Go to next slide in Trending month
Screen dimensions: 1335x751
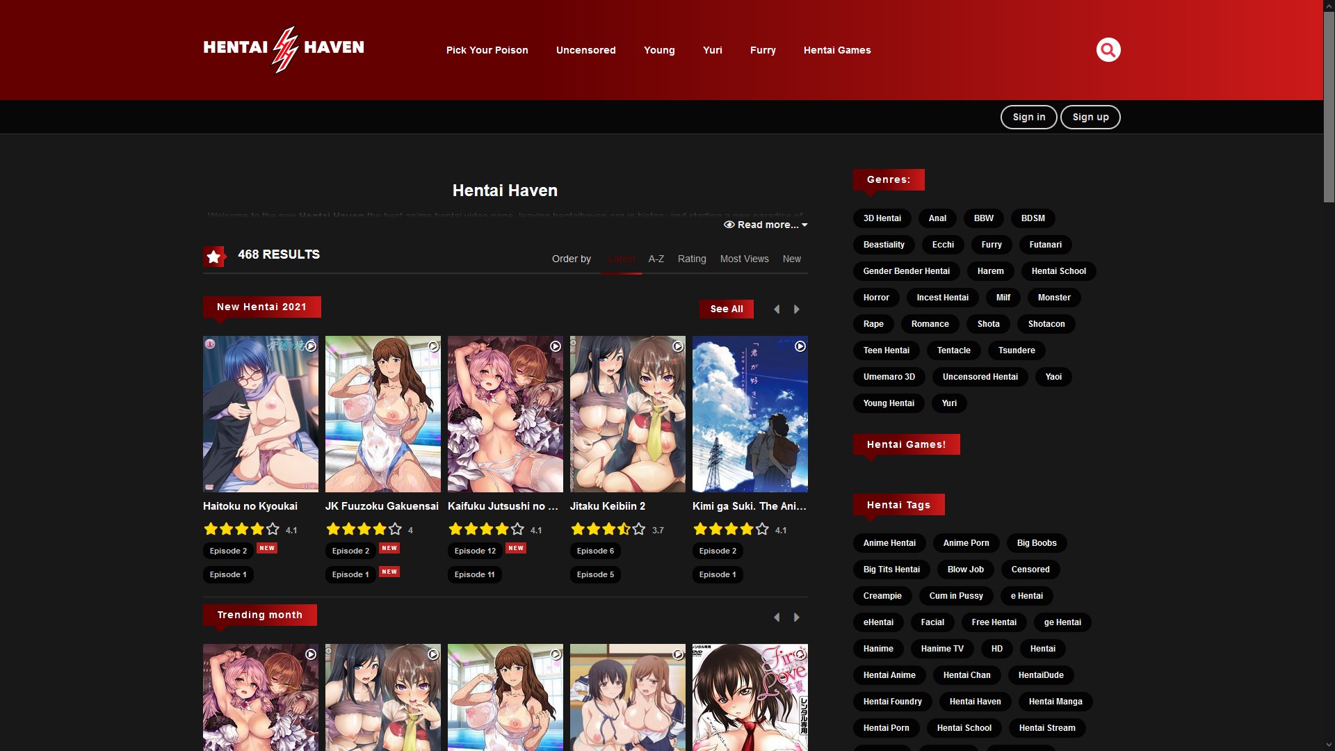(x=797, y=617)
